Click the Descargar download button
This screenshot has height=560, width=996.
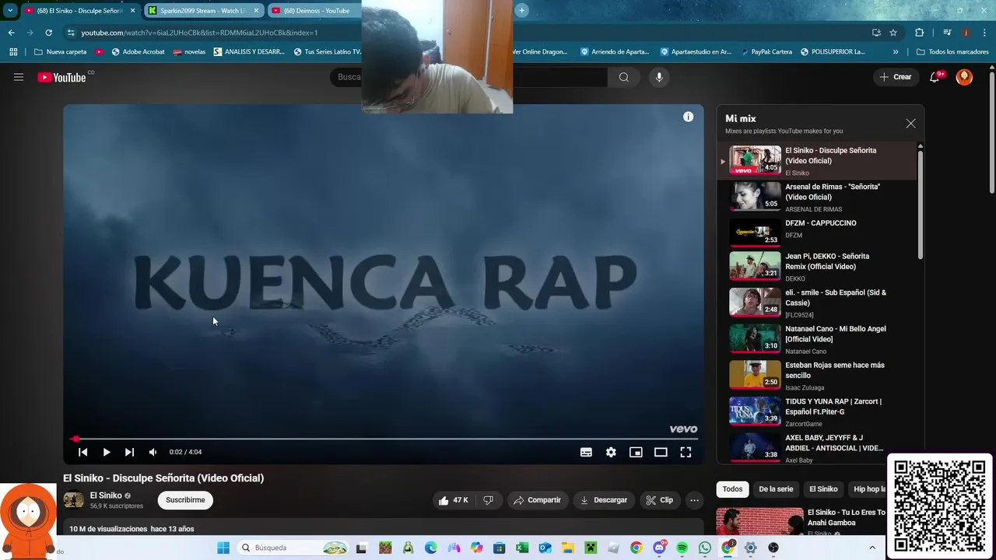point(604,500)
